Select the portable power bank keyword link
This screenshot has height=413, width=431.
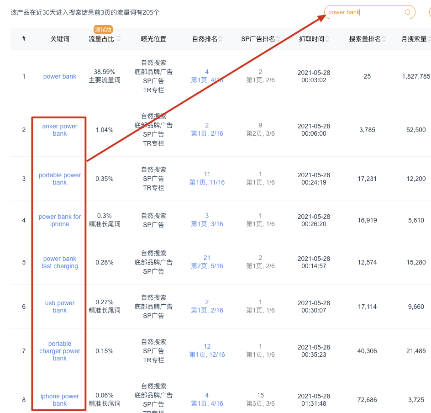[59, 178]
